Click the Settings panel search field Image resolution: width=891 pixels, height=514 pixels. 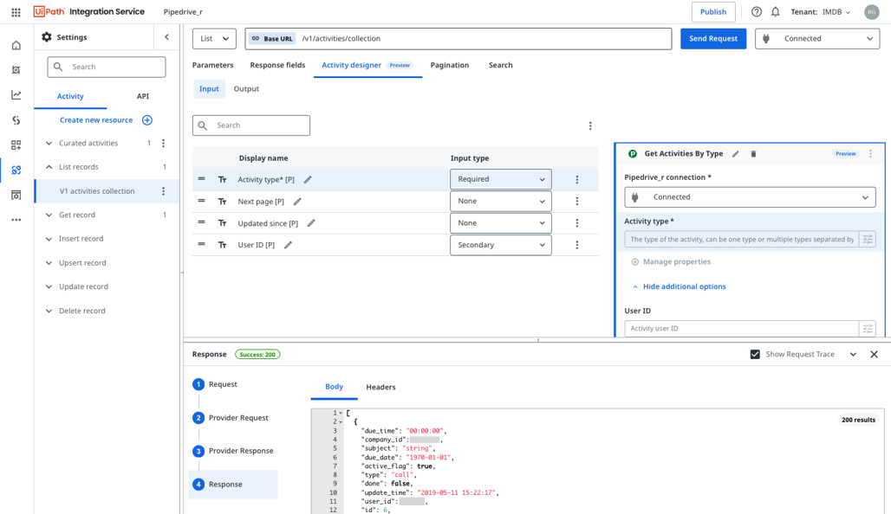[107, 67]
